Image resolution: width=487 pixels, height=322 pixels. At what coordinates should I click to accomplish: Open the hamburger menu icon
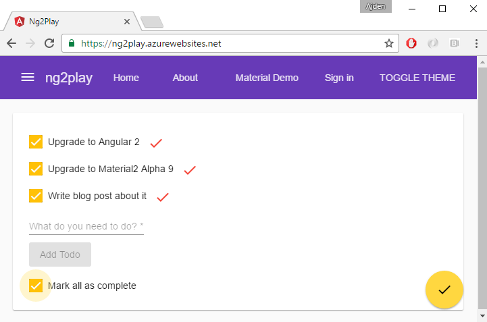click(28, 78)
